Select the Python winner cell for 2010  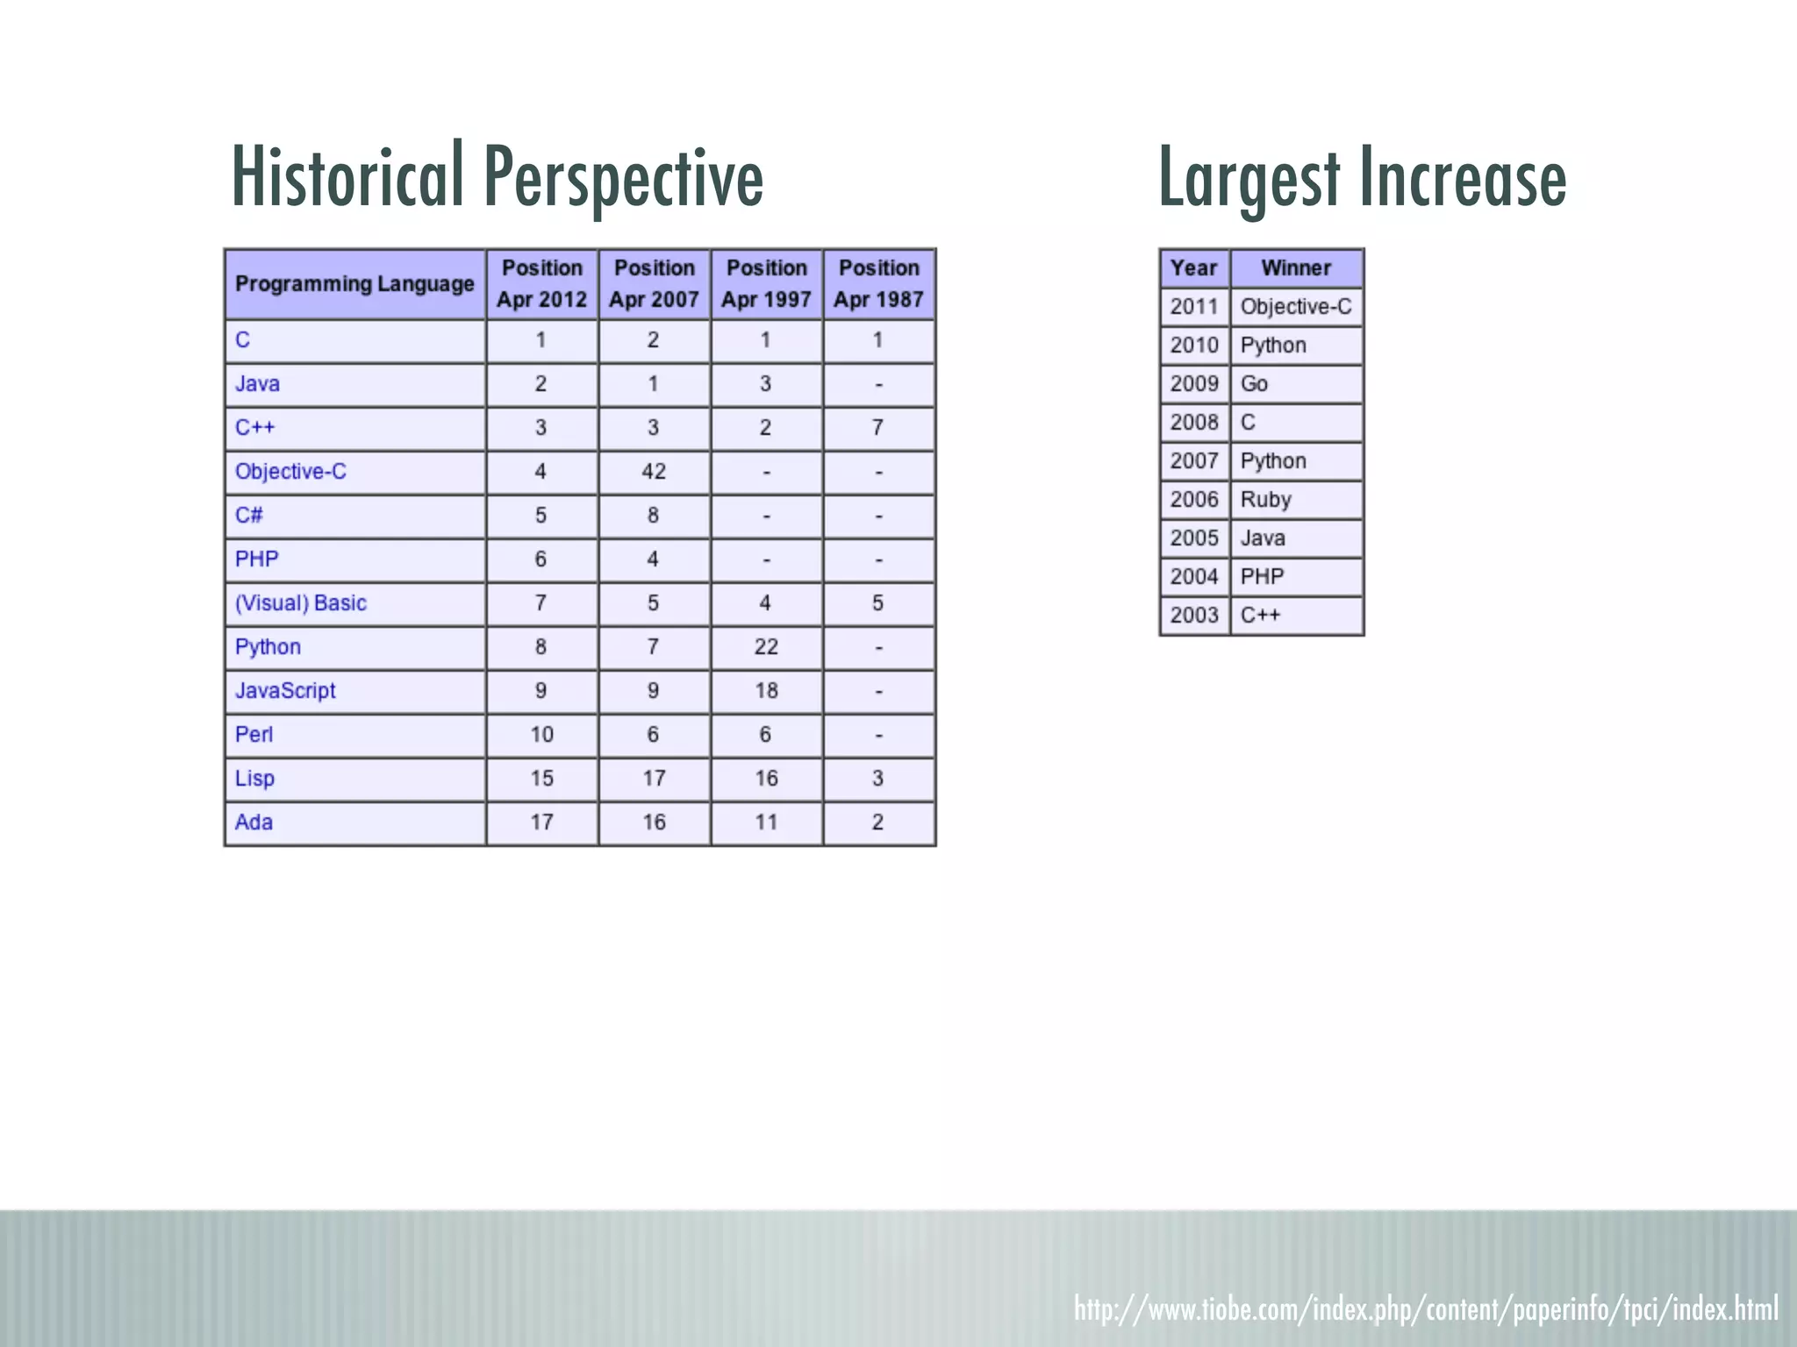[x=1297, y=346]
